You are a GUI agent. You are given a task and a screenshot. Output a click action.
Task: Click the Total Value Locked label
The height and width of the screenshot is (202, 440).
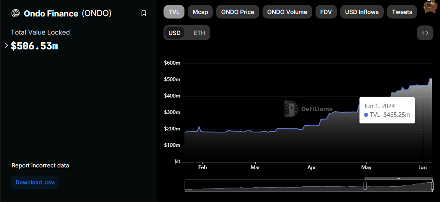pyautogui.click(x=40, y=33)
